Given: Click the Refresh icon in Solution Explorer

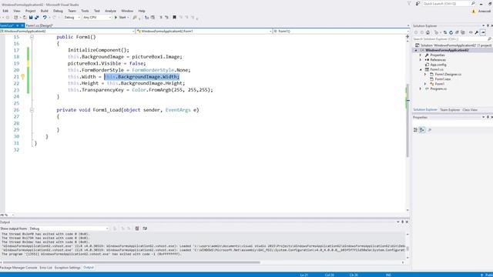Looking at the screenshot, I should tap(451, 32).
